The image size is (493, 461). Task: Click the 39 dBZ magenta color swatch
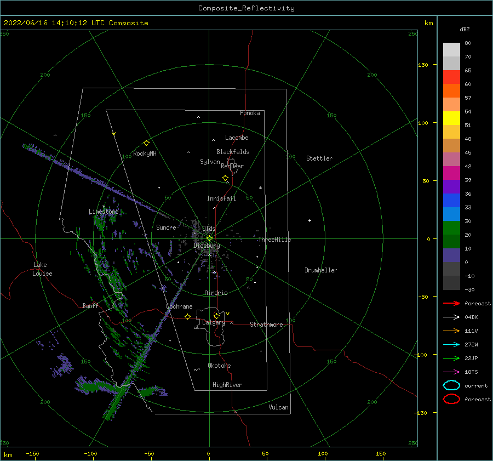(x=452, y=173)
